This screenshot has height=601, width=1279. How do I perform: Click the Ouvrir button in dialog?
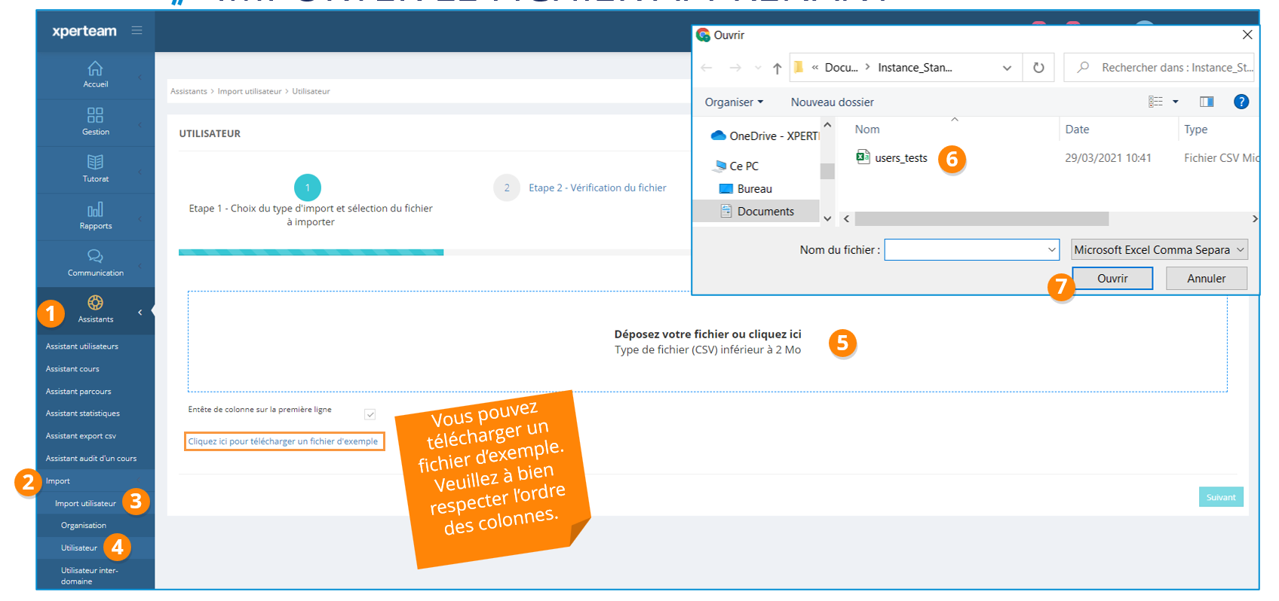click(1112, 279)
